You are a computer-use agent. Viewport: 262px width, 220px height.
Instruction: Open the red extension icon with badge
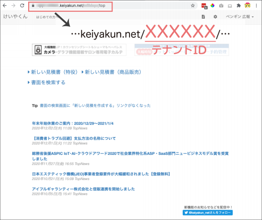pyautogui.click(x=204, y=6)
